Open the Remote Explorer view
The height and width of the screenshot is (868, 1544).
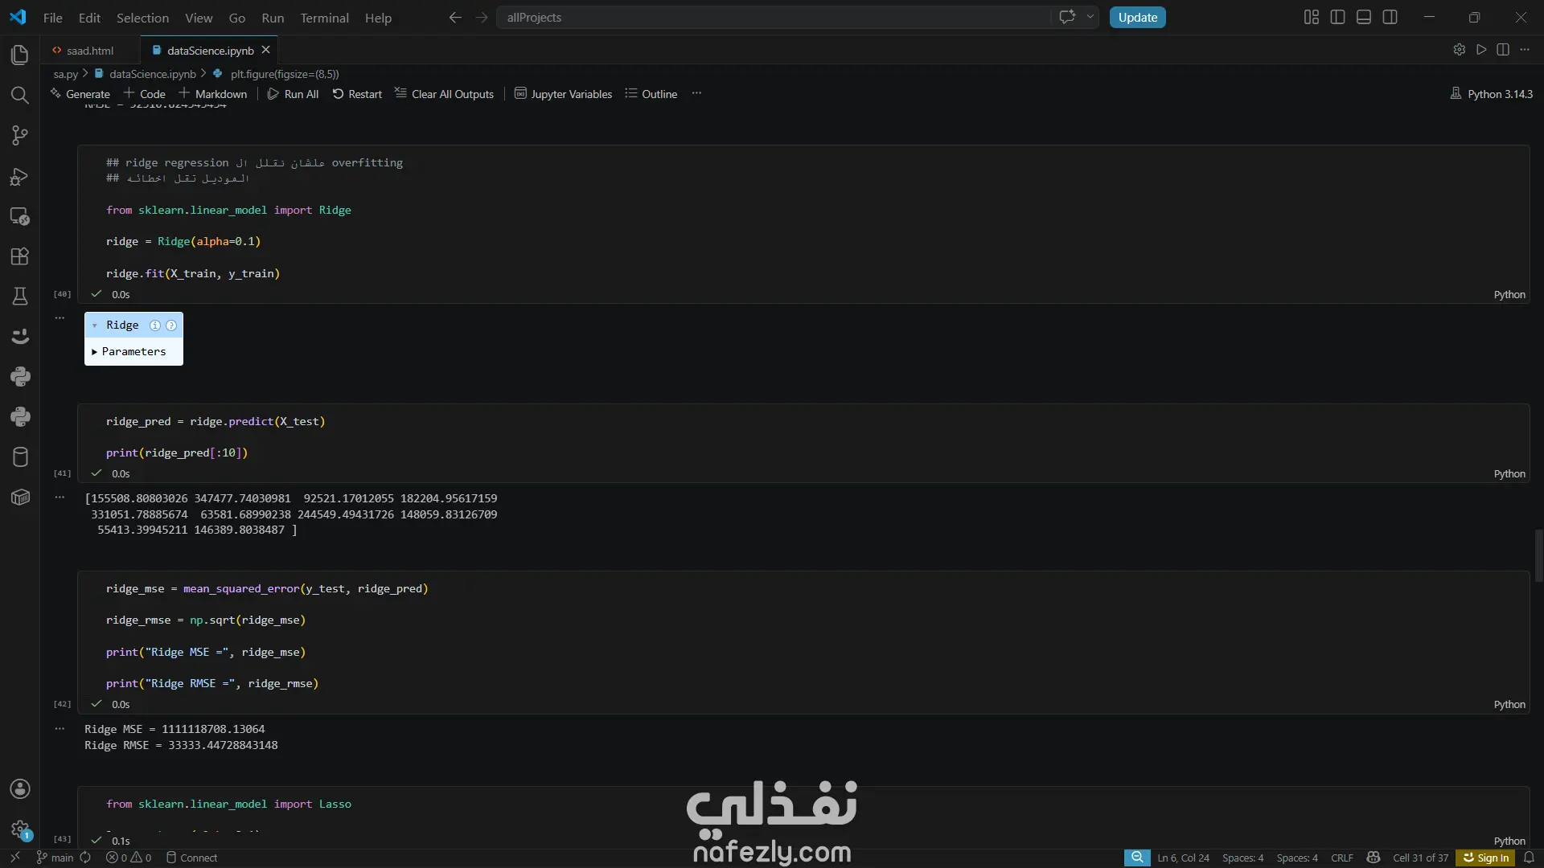(20, 216)
